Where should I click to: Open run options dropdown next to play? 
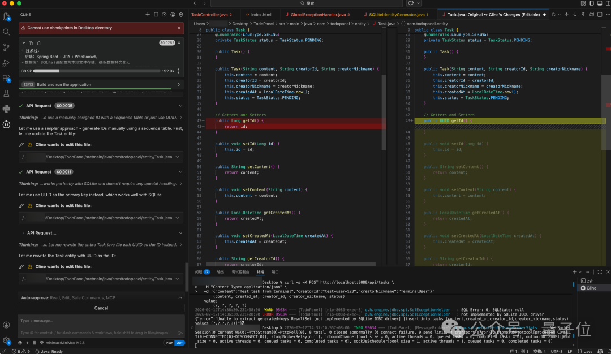point(559,14)
